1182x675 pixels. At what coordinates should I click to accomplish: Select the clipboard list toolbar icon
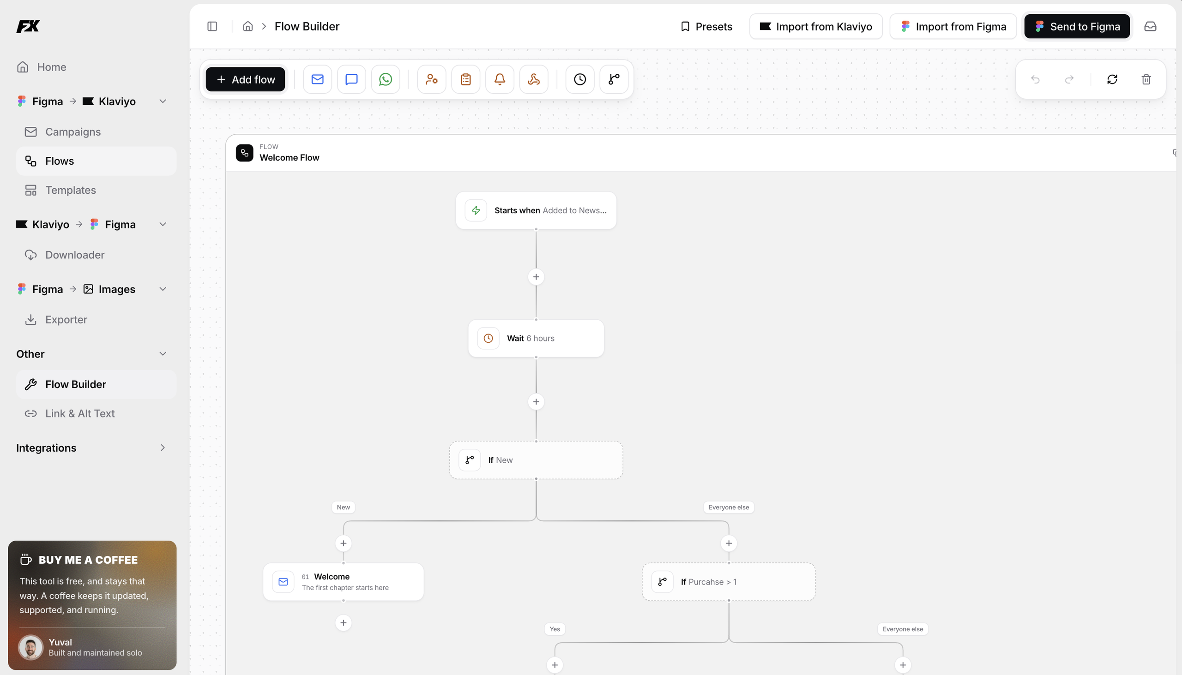465,79
